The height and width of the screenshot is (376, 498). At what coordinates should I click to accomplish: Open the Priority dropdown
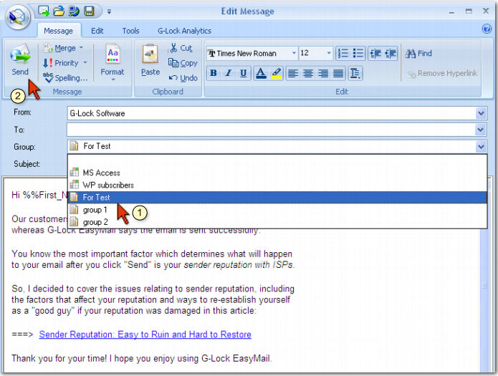tap(64, 63)
